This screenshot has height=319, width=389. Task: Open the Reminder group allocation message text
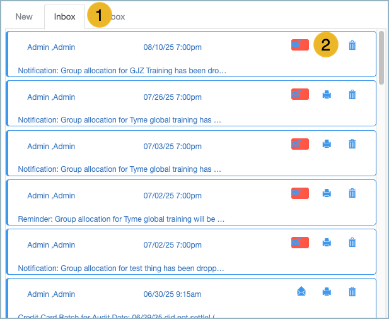click(x=121, y=219)
